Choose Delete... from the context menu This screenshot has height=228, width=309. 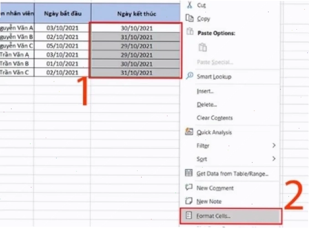[x=231, y=104]
